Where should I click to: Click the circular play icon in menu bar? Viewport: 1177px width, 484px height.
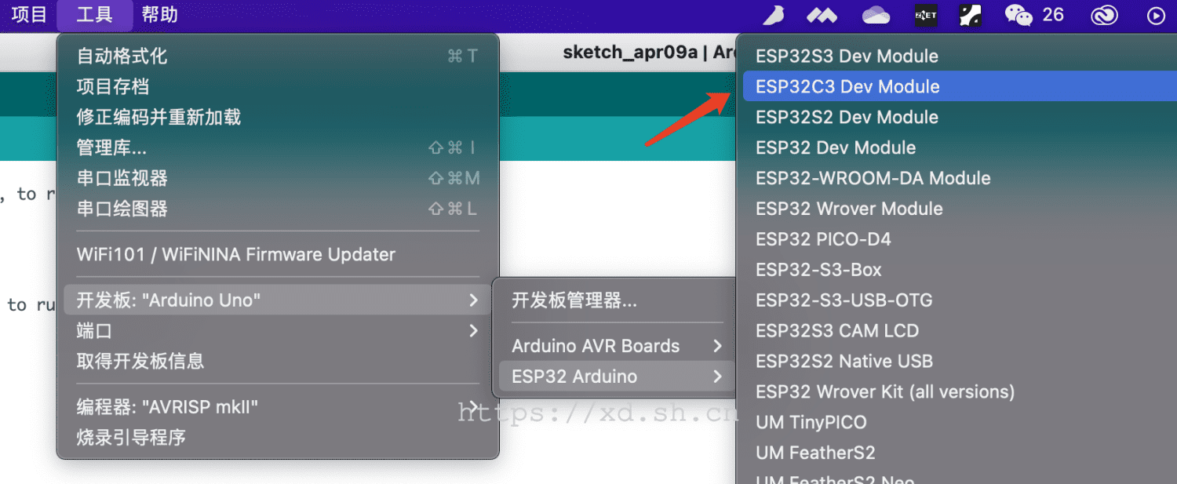1157,15
